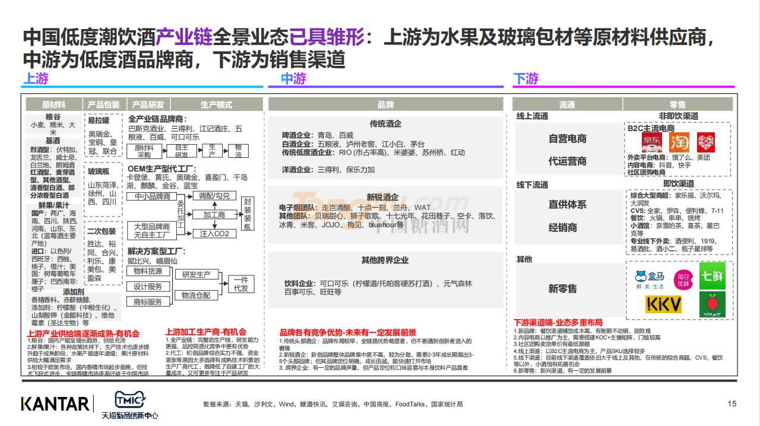Click the 易拉罐 packaging heading
This screenshot has height=426, width=760.
tap(99, 120)
